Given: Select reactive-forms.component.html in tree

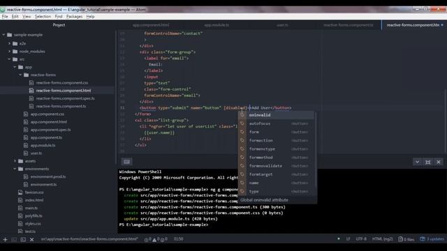Looking at the screenshot, I should (x=64, y=91).
